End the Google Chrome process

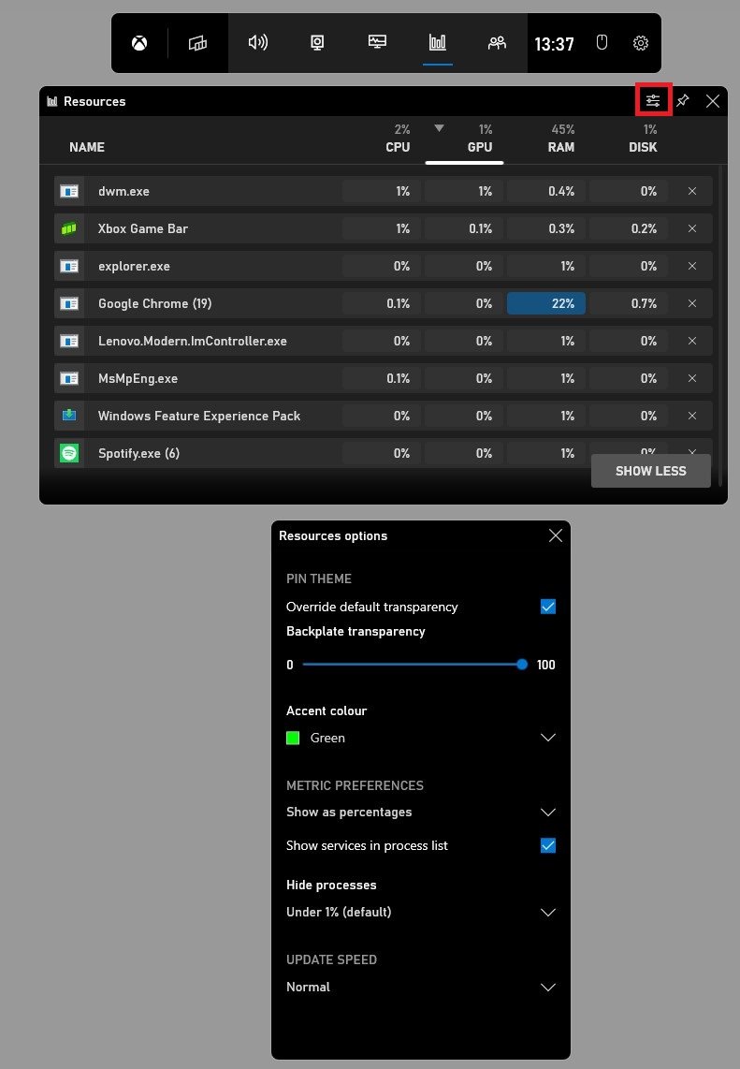click(x=692, y=303)
